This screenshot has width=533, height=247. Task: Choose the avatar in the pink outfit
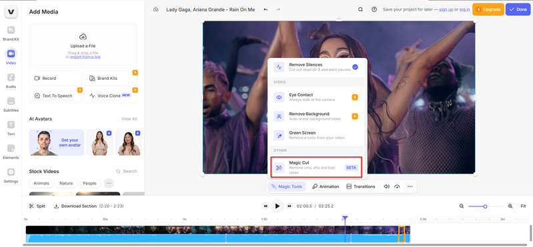(x=129, y=142)
